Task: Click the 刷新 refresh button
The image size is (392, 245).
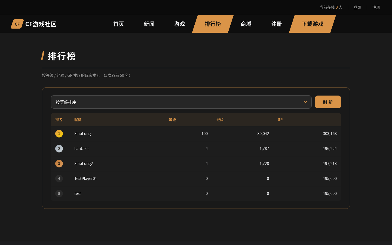Action: coord(328,102)
